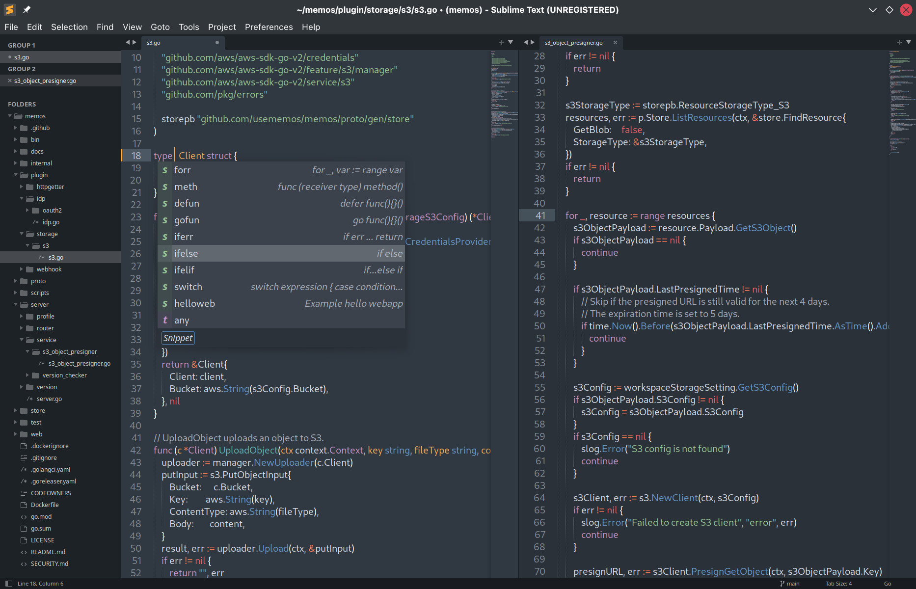Screen dimensions: 916x589
Task: Open the File menu
Action: tap(11, 27)
